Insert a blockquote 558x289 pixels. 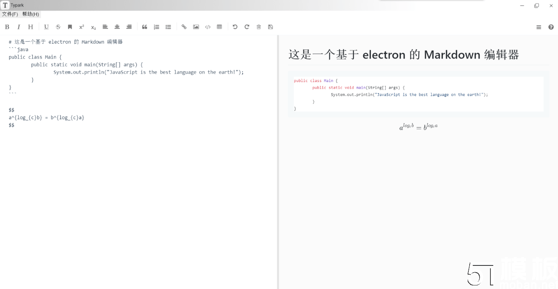[x=144, y=27]
